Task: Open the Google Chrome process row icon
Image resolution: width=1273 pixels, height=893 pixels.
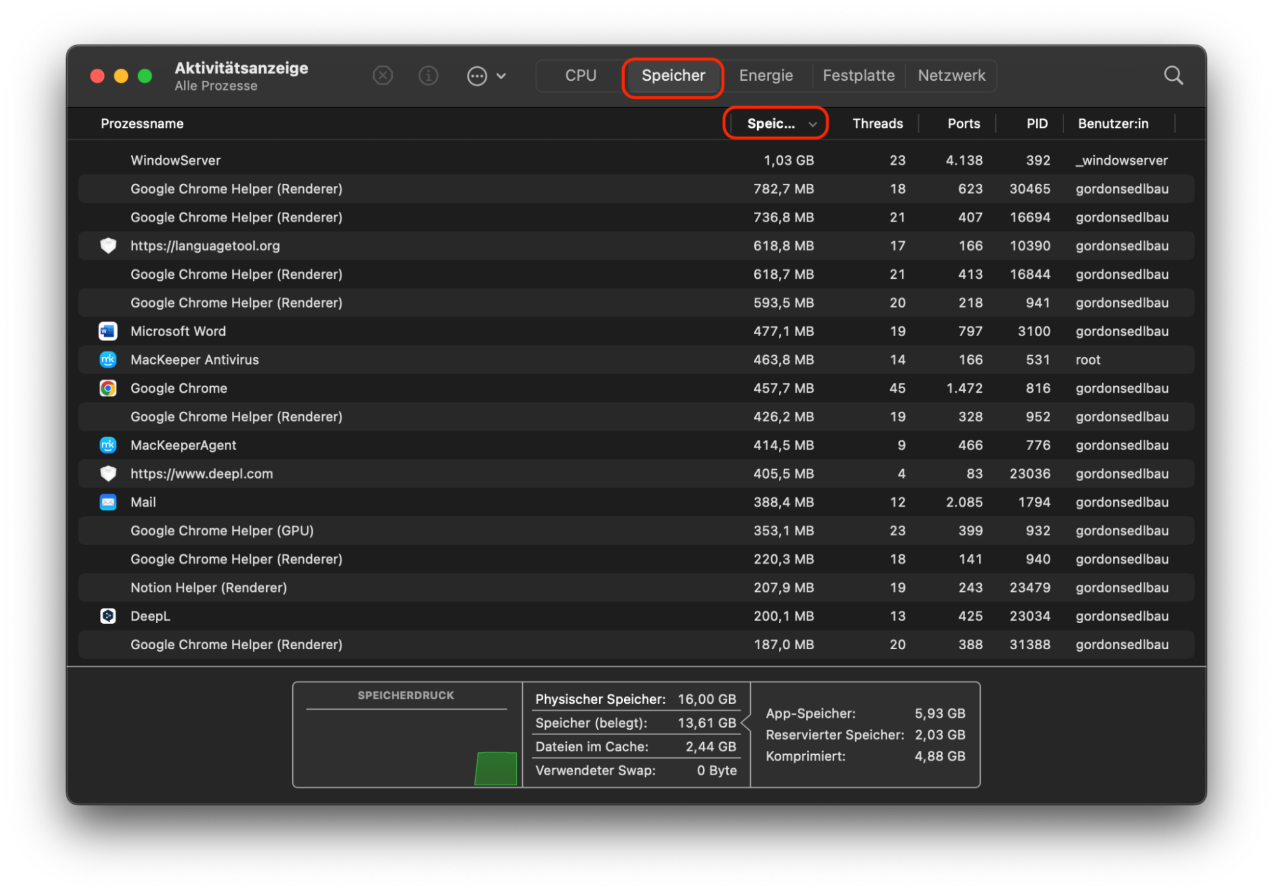Action: 108,388
